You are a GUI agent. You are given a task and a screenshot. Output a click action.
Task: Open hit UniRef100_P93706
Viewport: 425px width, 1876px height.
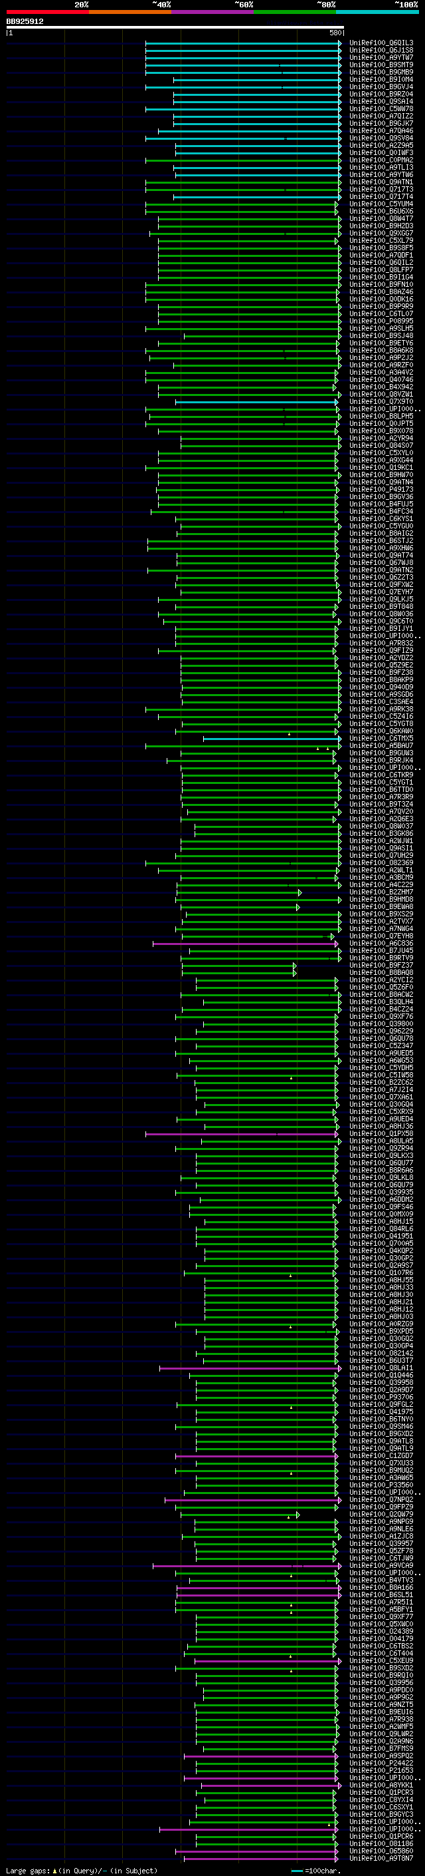click(x=381, y=1399)
